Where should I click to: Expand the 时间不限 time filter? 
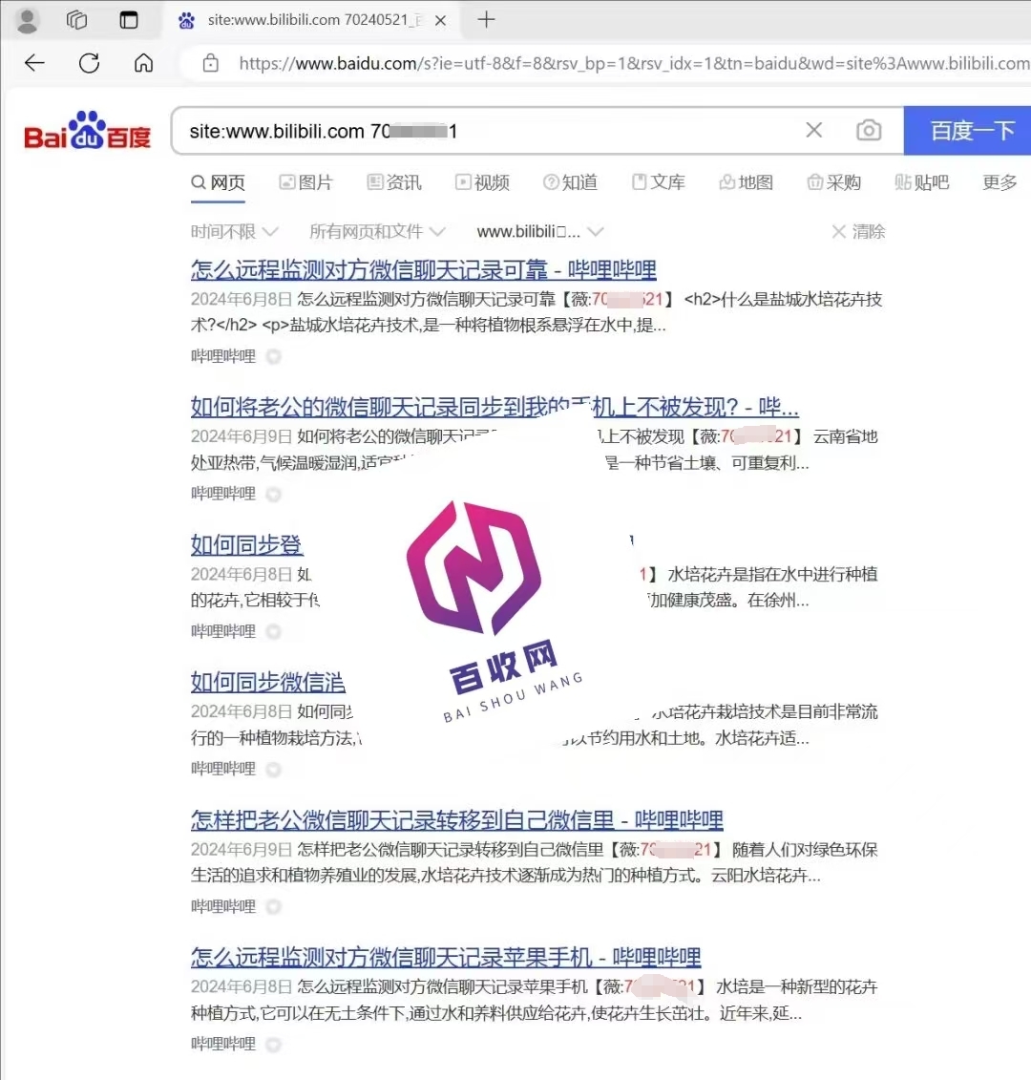pyautogui.click(x=234, y=231)
